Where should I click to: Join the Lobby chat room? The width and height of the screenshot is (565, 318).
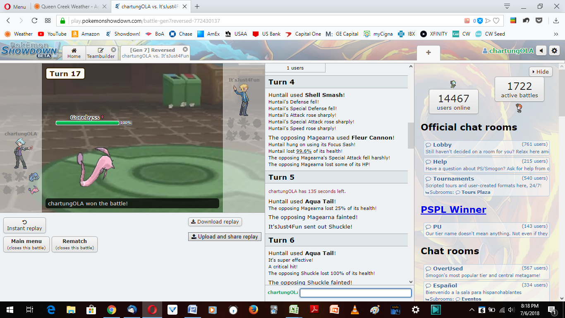(x=487, y=148)
